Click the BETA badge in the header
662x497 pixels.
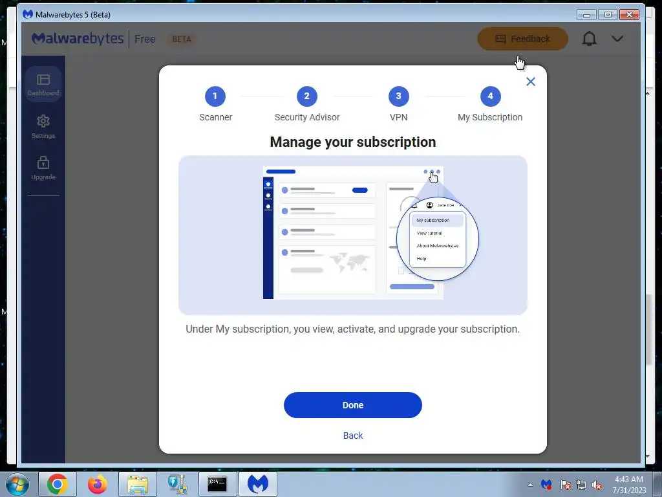(x=182, y=39)
